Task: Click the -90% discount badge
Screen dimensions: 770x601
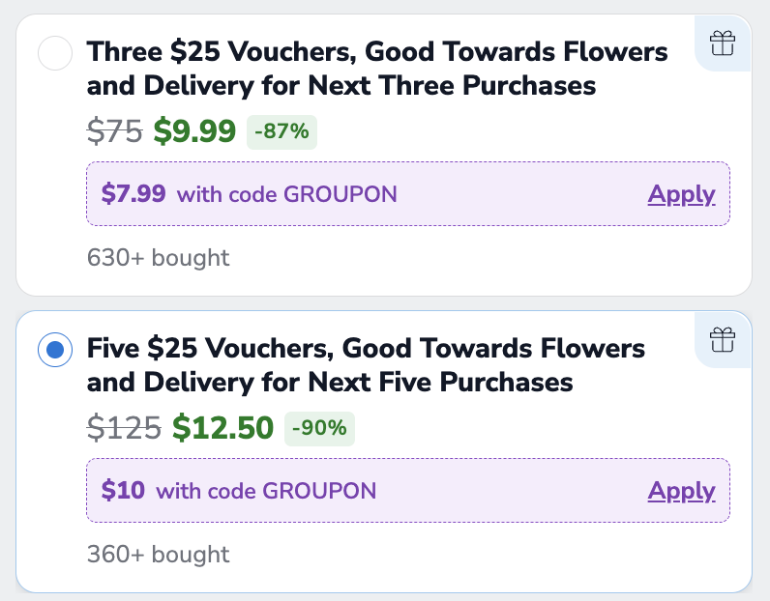Action: 319,428
